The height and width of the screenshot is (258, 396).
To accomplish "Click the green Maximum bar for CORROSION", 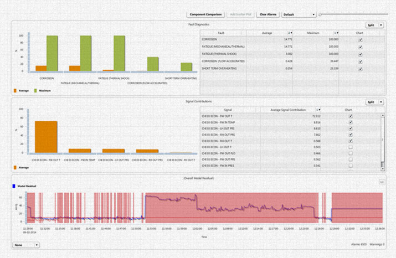I will pyautogui.click(x=52, y=53).
